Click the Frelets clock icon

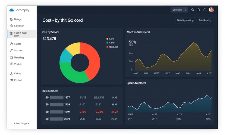click(x=11, y=44)
